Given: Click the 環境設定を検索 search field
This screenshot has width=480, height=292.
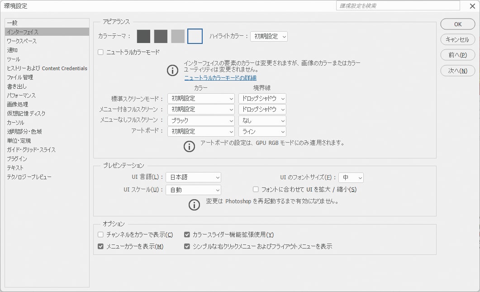Looking at the screenshot, I should click(397, 5).
